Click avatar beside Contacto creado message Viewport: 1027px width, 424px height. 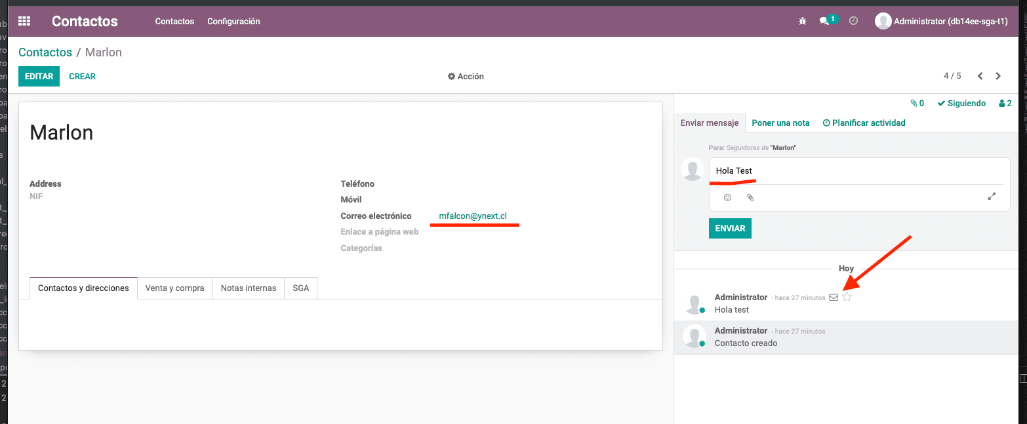pyautogui.click(x=694, y=336)
